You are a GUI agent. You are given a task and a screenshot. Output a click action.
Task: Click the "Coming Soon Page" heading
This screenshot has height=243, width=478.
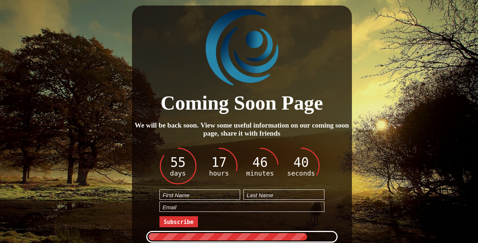pos(242,103)
